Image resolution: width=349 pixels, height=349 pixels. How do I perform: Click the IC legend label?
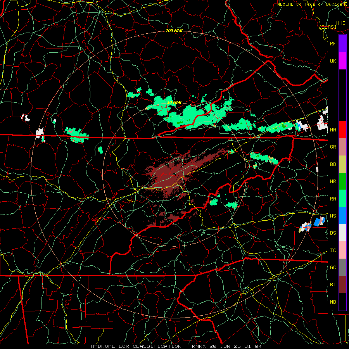[333, 251]
